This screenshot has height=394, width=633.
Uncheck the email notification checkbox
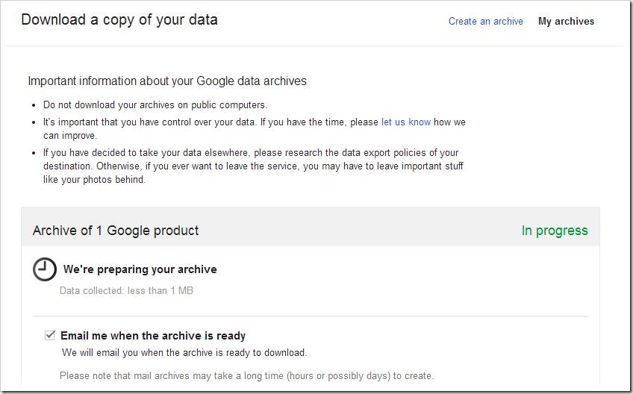click(x=50, y=335)
